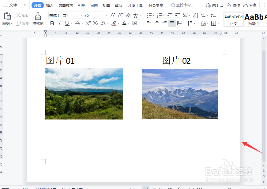This screenshot has width=267, height=189.
Task: Toggle Strikethrough text formatting
Action: (x=77, y=23)
